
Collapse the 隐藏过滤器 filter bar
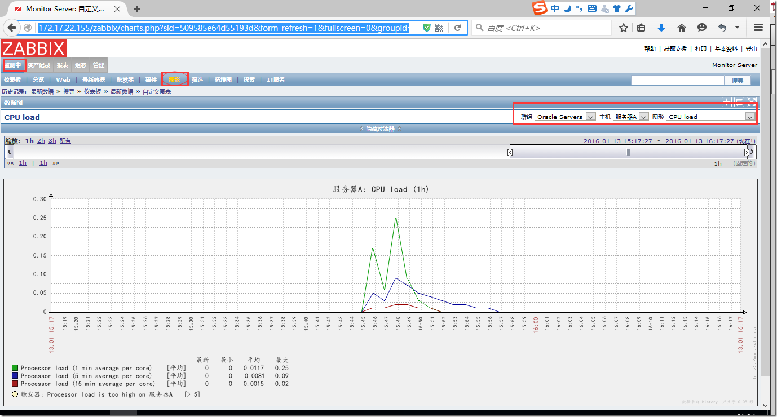[381, 128]
